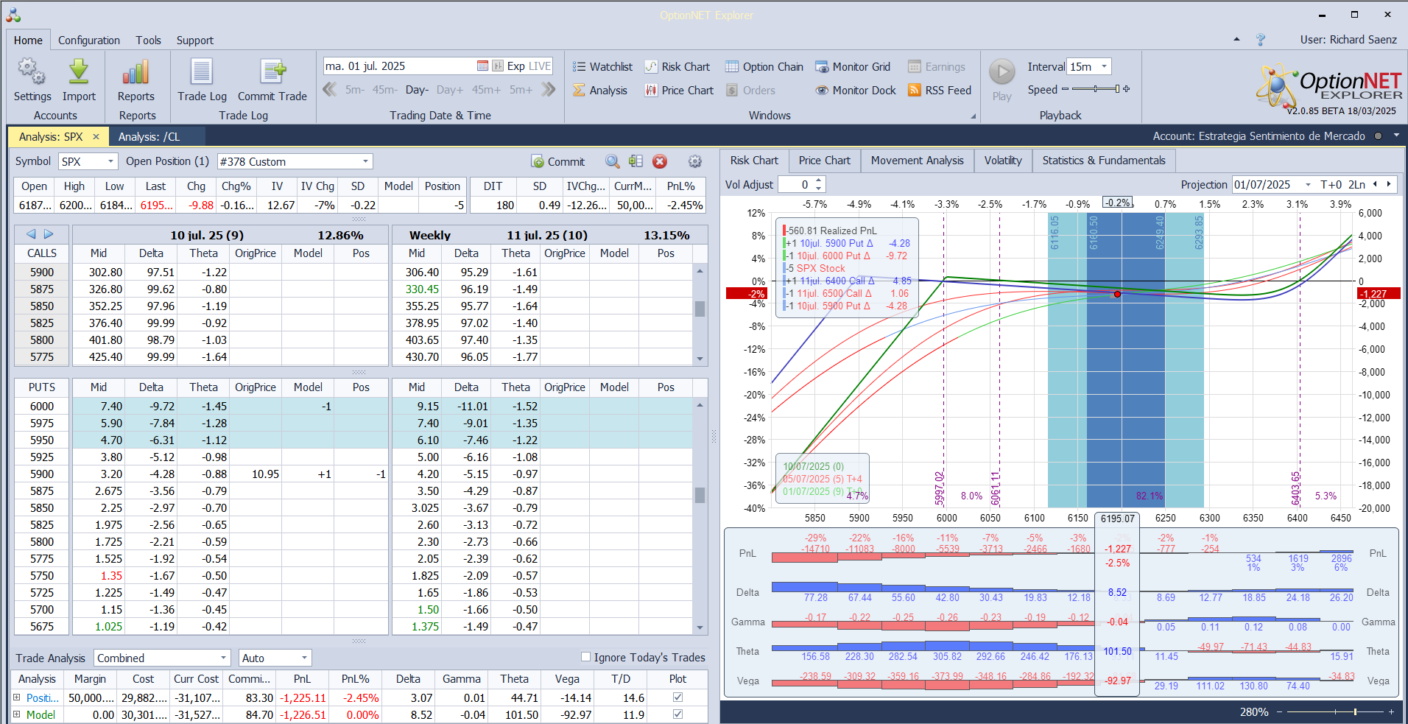Adjust the playback Speed slider
Image resolution: width=1408 pixels, height=724 pixels.
click(x=1096, y=89)
